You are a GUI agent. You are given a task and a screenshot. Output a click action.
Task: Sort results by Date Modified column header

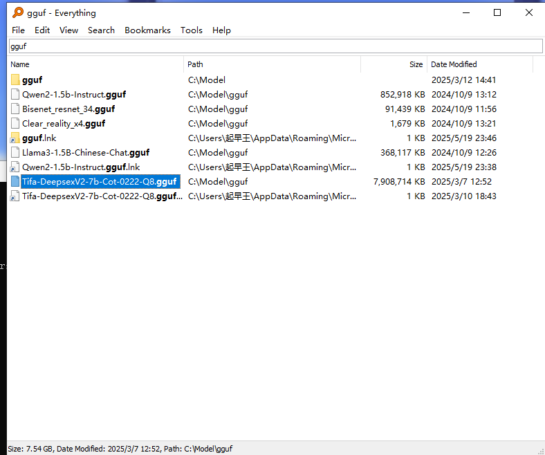480,64
